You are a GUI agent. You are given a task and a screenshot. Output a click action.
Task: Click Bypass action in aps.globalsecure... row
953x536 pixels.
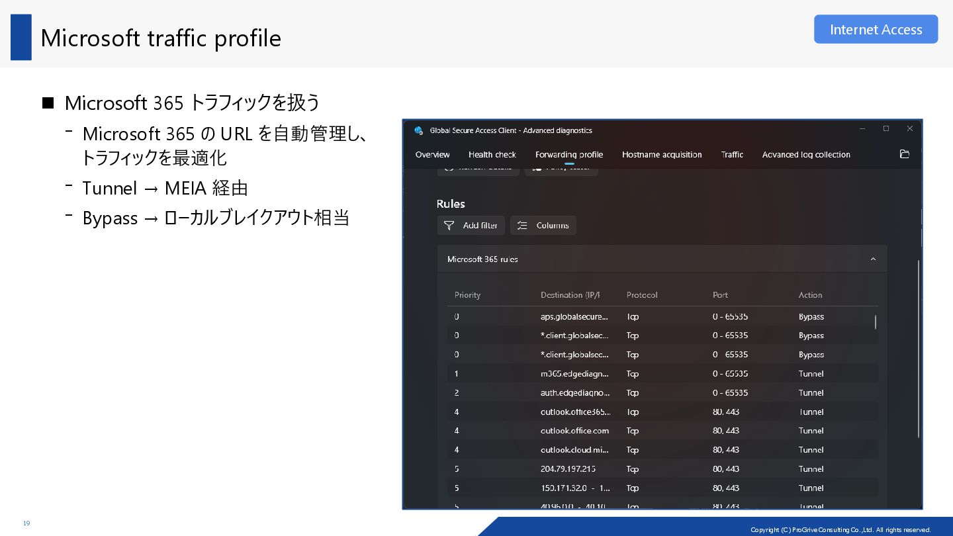click(811, 316)
